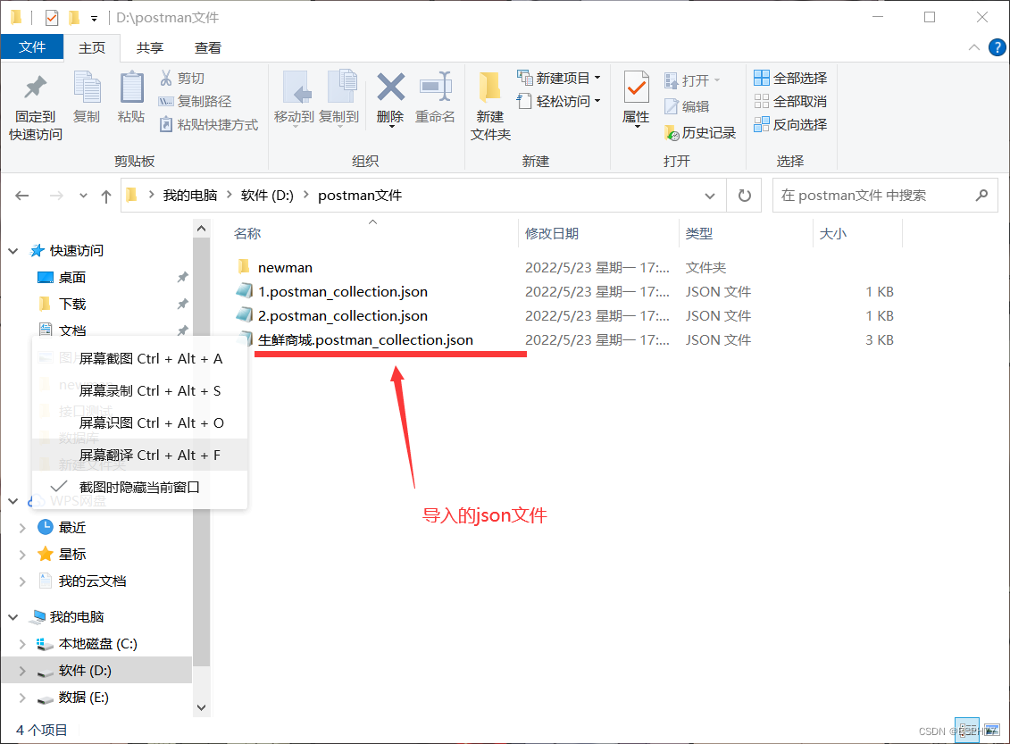Expand the 数据 (E:) drive node
1010x744 pixels.
(22, 698)
